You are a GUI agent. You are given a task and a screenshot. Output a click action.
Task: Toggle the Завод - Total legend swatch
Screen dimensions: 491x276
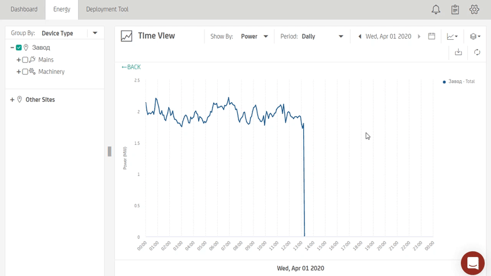pos(444,82)
